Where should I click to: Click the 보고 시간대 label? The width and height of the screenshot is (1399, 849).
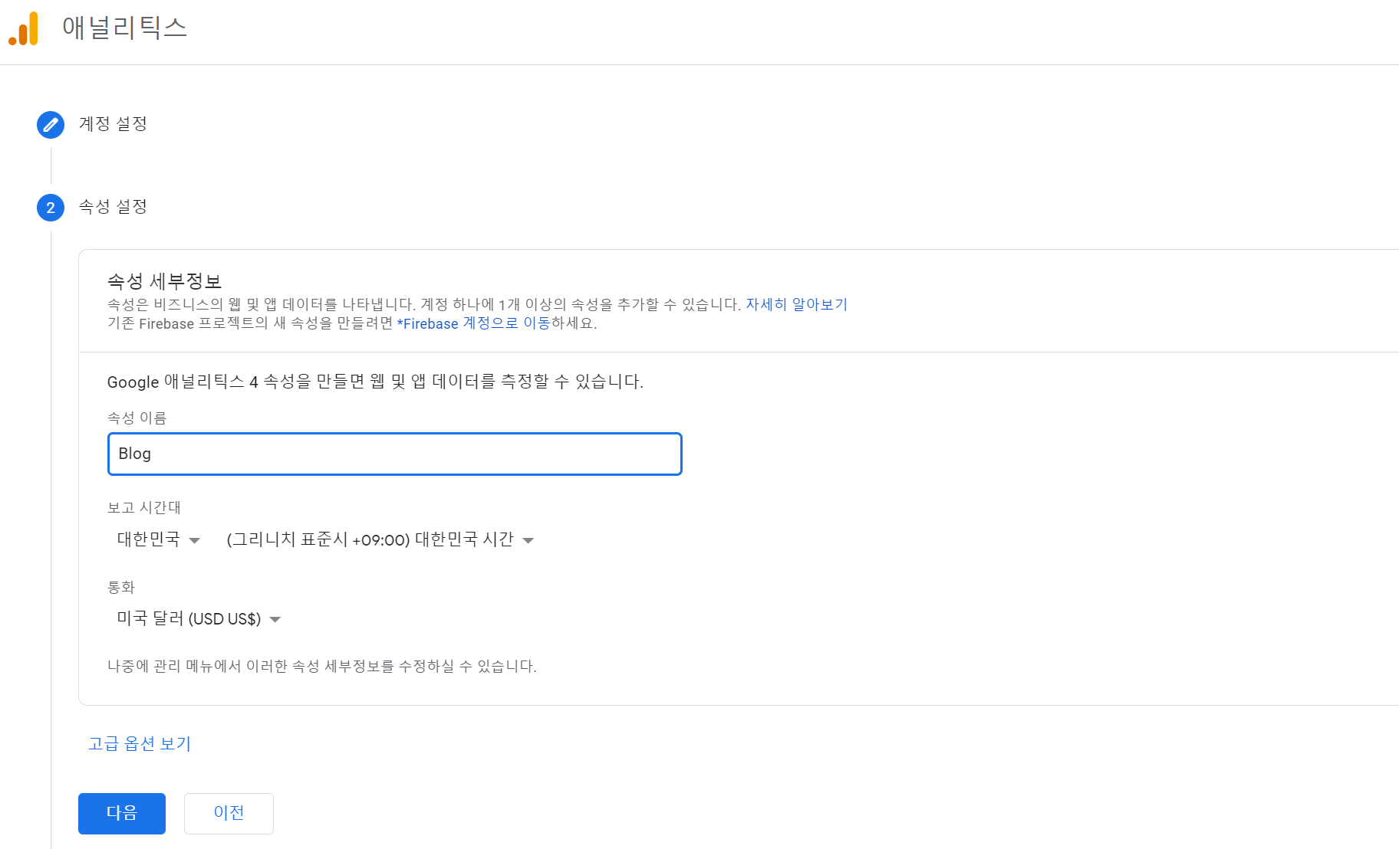pyautogui.click(x=144, y=507)
